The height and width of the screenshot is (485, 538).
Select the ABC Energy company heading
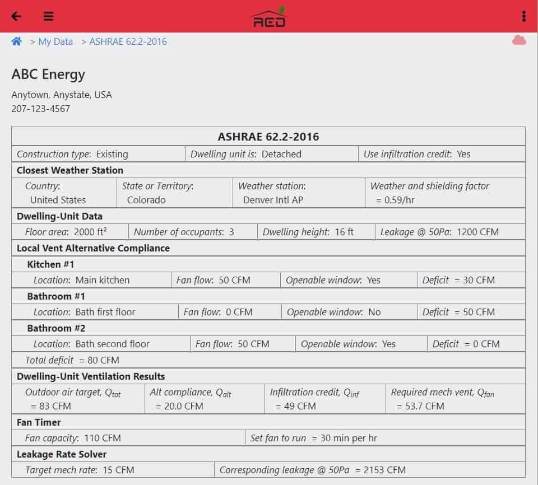[48, 74]
